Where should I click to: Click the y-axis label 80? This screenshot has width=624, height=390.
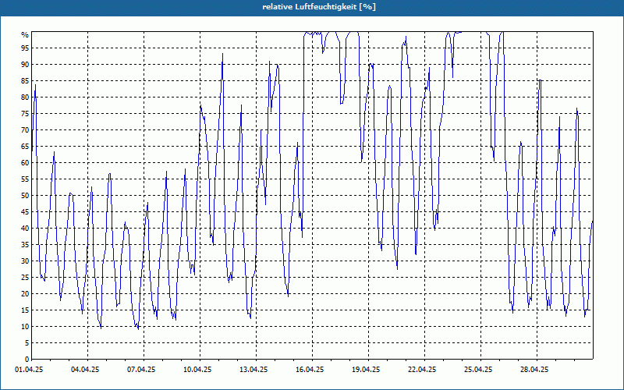pyautogui.click(x=25, y=97)
